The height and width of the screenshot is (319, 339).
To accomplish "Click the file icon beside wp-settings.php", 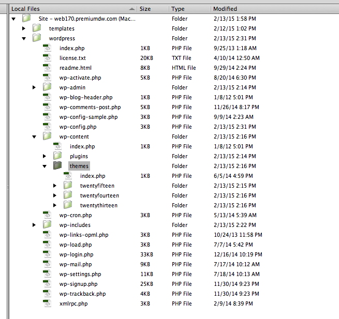I will [x=47, y=274].
